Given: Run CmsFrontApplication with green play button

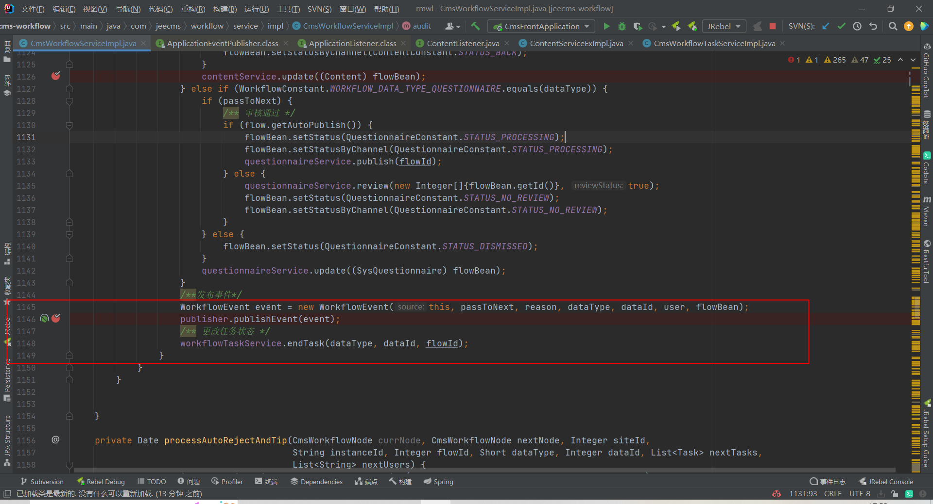Looking at the screenshot, I should tap(606, 26).
